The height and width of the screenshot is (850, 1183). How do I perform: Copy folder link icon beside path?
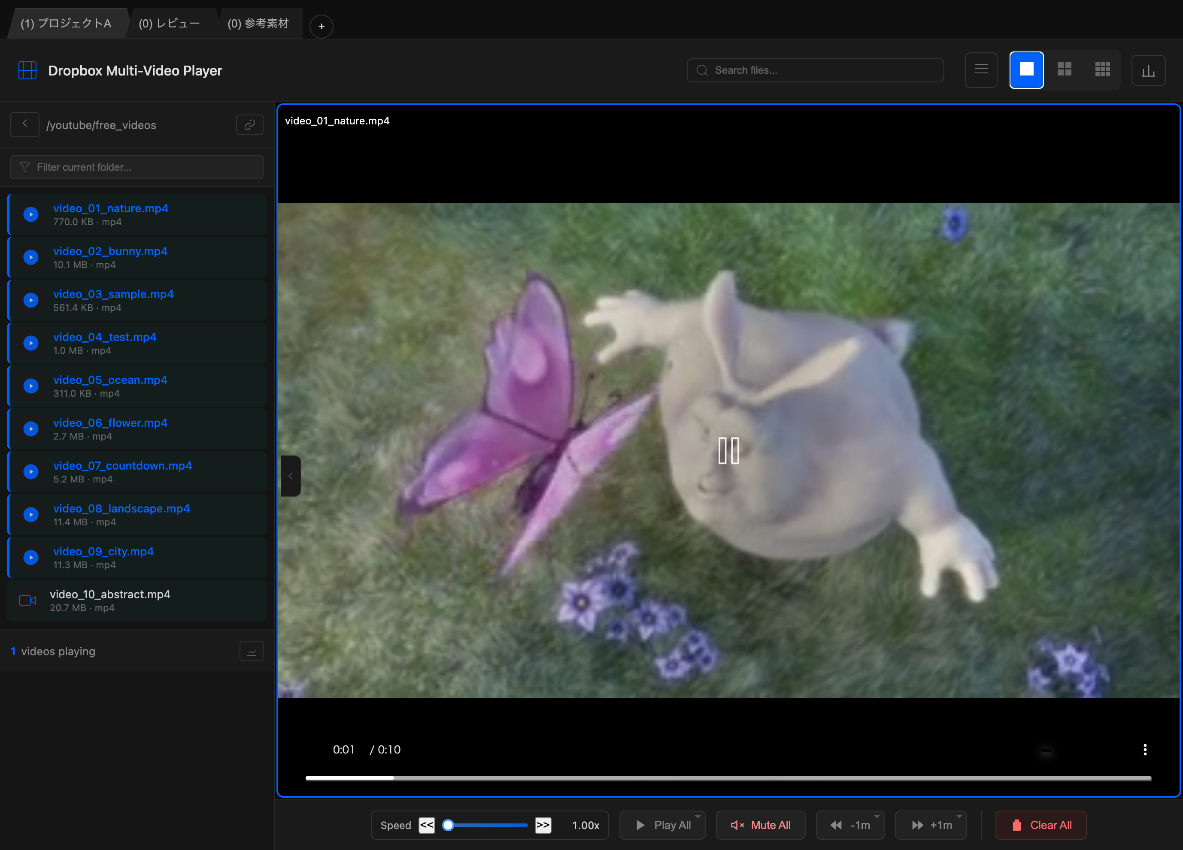click(x=249, y=125)
